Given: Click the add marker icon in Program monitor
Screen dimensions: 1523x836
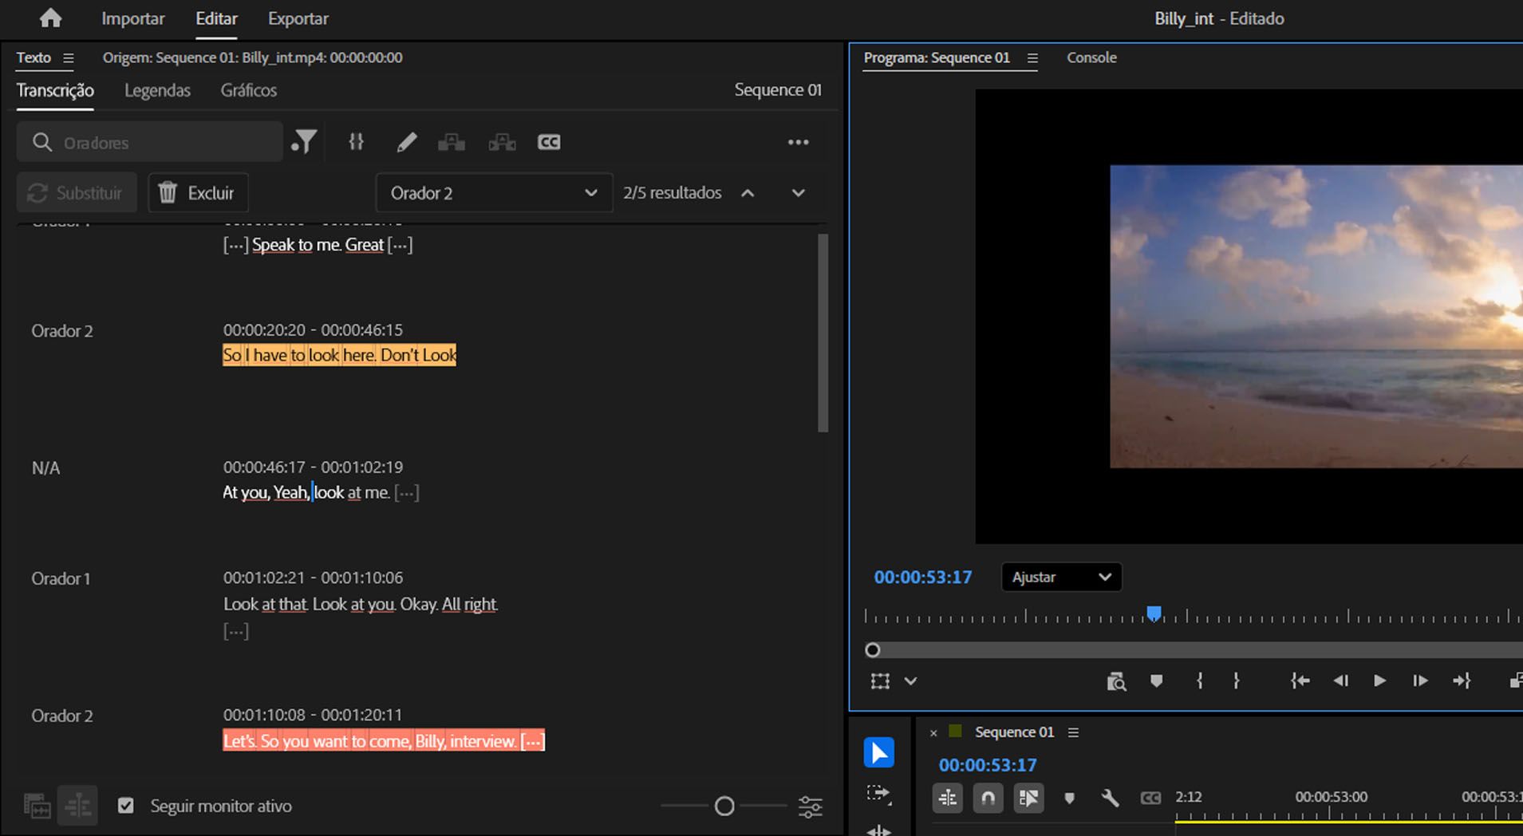Looking at the screenshot, I should pos(1156,680).
